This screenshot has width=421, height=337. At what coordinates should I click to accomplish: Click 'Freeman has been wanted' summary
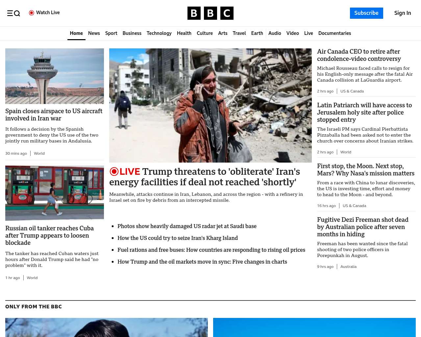click(x=362, y=250)
